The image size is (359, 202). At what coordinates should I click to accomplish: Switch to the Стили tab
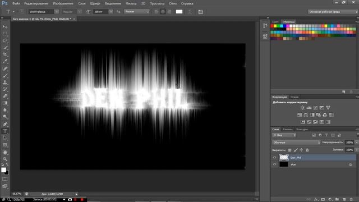pyautogui.click(x=294, y=97)
